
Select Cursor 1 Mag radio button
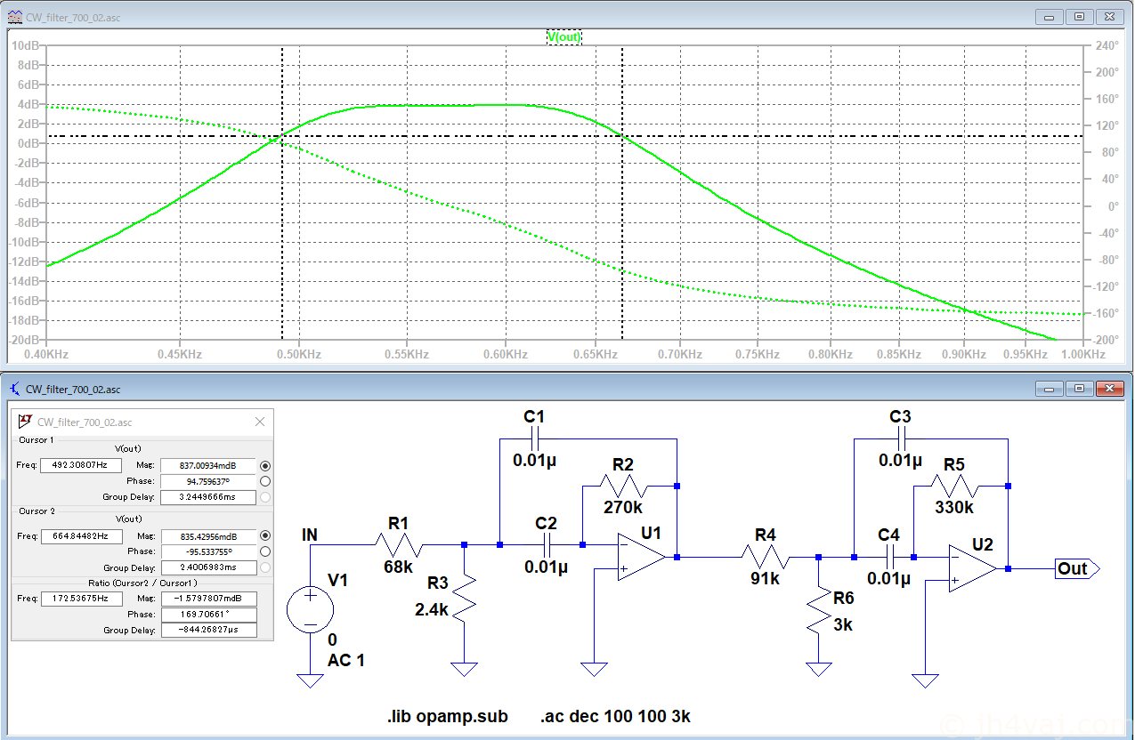point(264,465)
